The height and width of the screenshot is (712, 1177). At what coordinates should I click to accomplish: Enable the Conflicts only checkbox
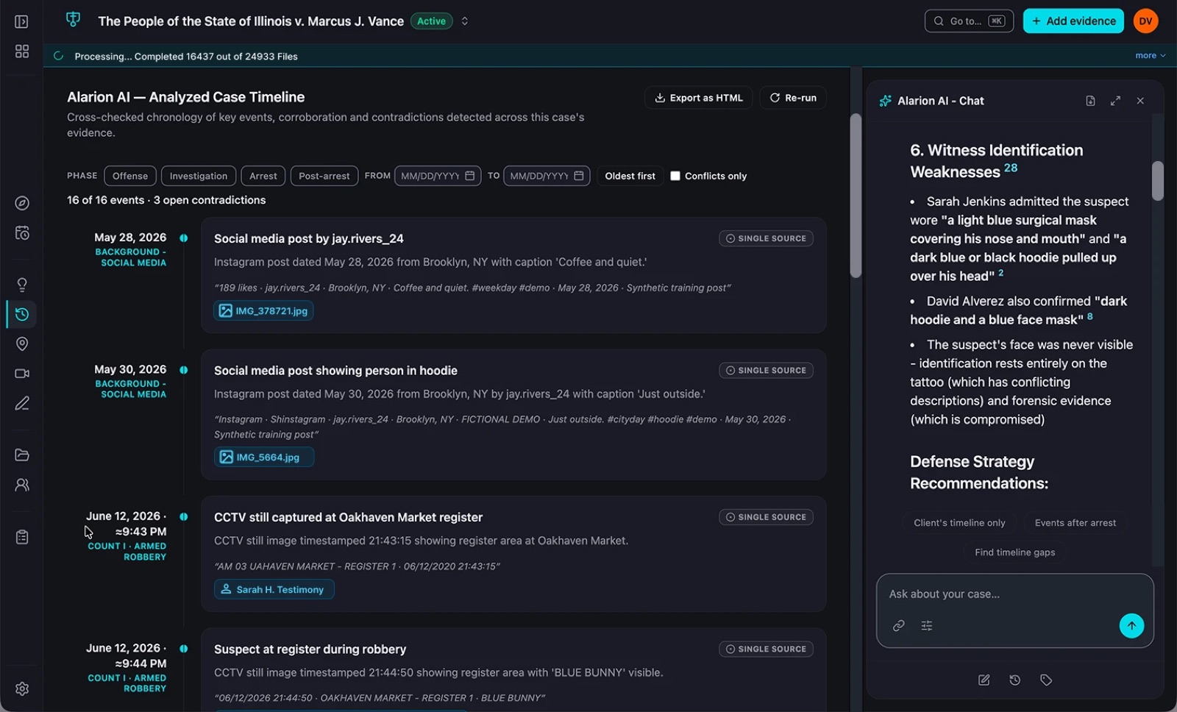(x=675, y=176)
